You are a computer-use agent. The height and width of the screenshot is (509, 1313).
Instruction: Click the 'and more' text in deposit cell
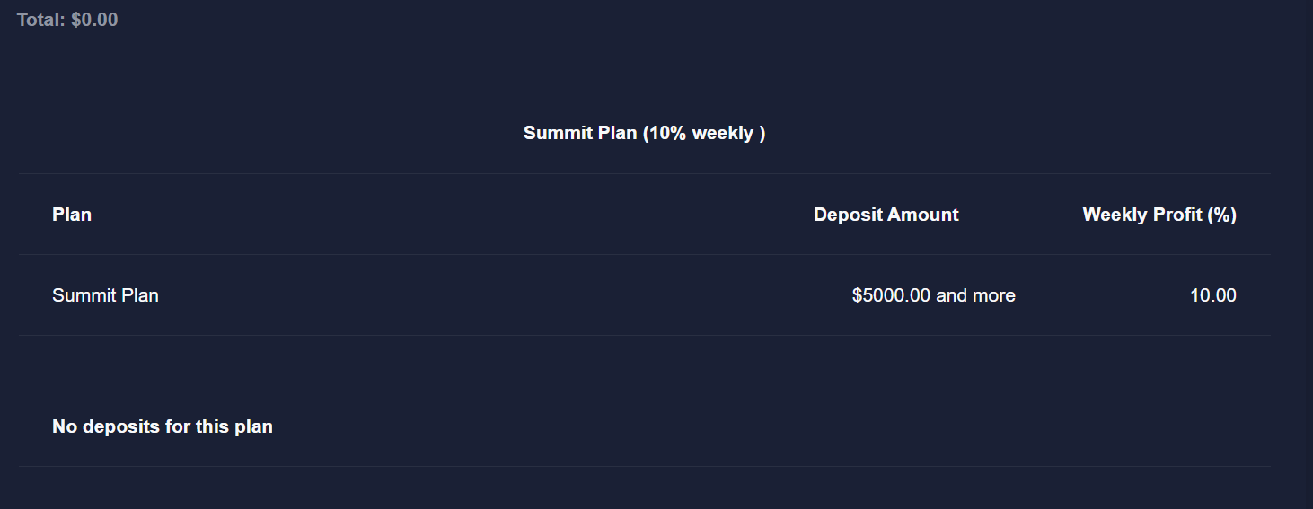976,295
